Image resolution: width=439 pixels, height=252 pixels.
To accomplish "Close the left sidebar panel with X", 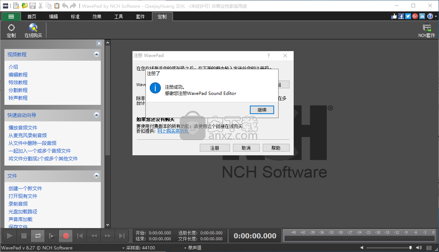I will pyautogui.click(x=99, y=43).
